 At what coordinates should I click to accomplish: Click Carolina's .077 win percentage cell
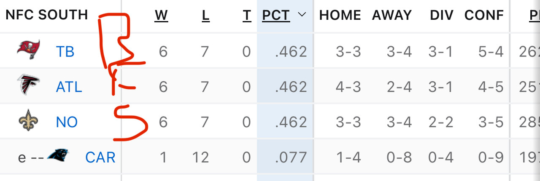coord(291,157)
